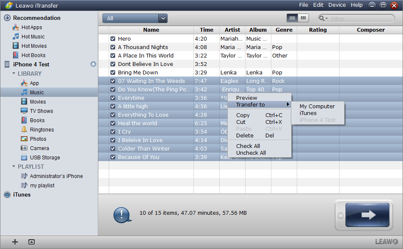This screenshot has height=249, width=403.
Task: Sort by Genre column header
Action: [x=284, y=30]
